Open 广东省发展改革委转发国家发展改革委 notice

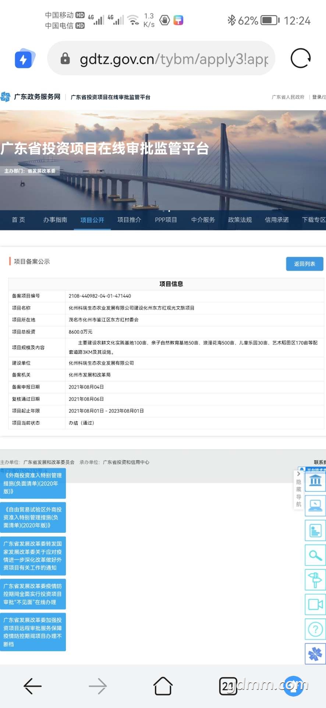(33, 556)
